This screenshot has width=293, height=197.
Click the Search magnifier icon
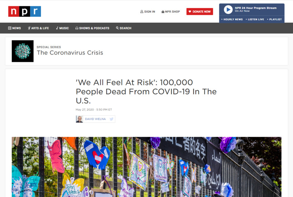117,28
